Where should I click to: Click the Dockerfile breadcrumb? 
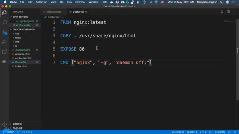53,17
